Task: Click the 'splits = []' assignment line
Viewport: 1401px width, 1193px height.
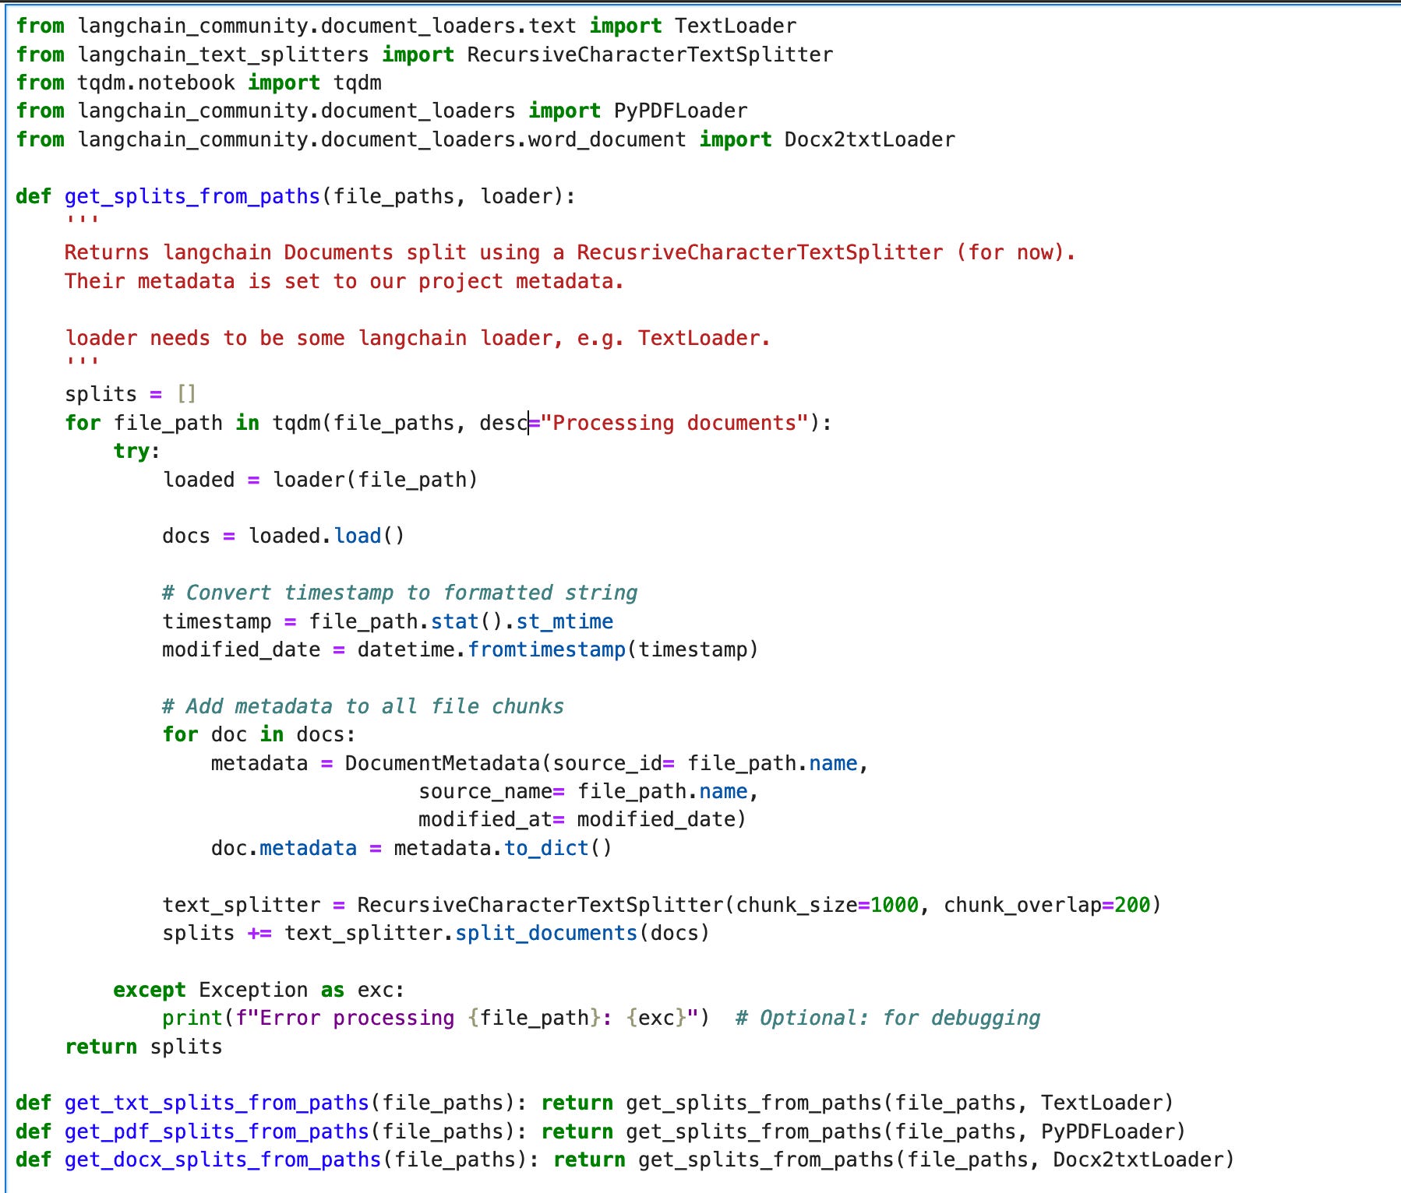Action: pos(131,394)
